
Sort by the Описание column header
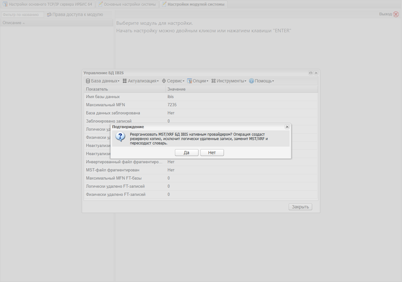57,23
